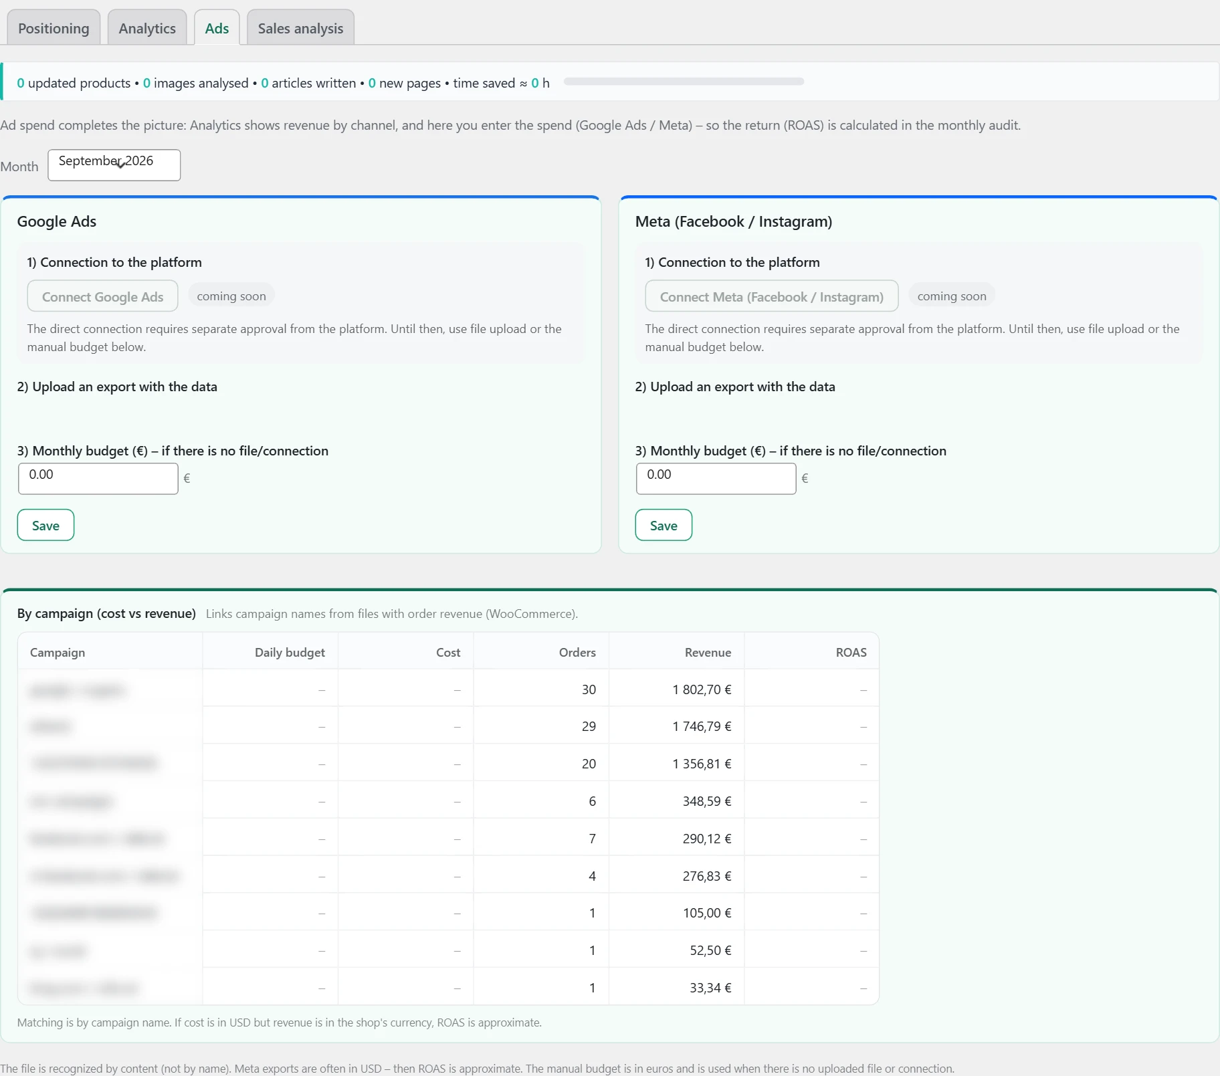Click the Daily budget column header
The image size is (1220, 1076).
tap(270, 651)
